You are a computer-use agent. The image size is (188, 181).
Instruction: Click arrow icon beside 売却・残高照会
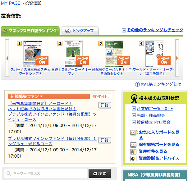(134, 115)
